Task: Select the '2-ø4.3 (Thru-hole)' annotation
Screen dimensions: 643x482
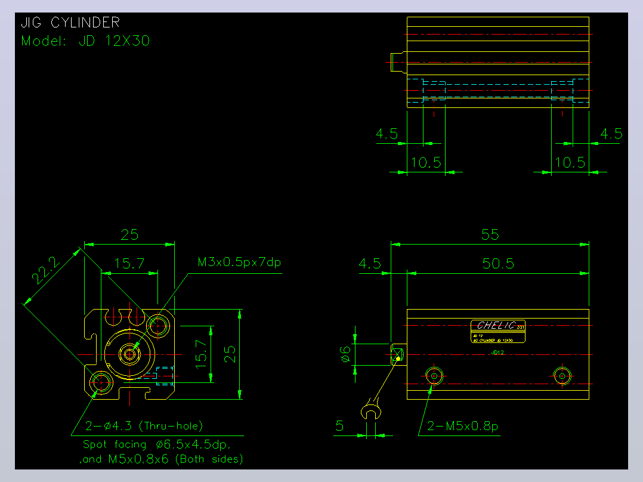Action: 144,426
